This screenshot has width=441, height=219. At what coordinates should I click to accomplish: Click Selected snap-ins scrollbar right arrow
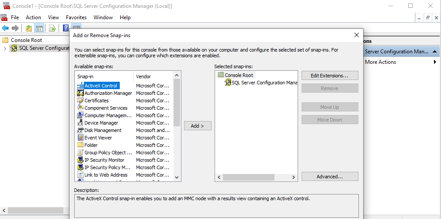click(x=293, y=177)
